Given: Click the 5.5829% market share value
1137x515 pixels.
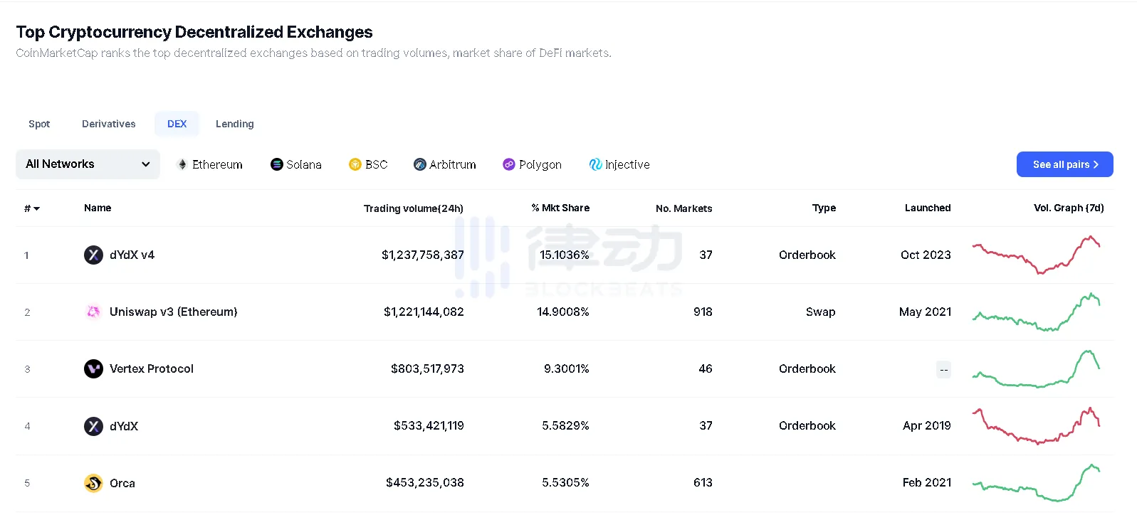Looking at the screenshot, I should (565, 425).
